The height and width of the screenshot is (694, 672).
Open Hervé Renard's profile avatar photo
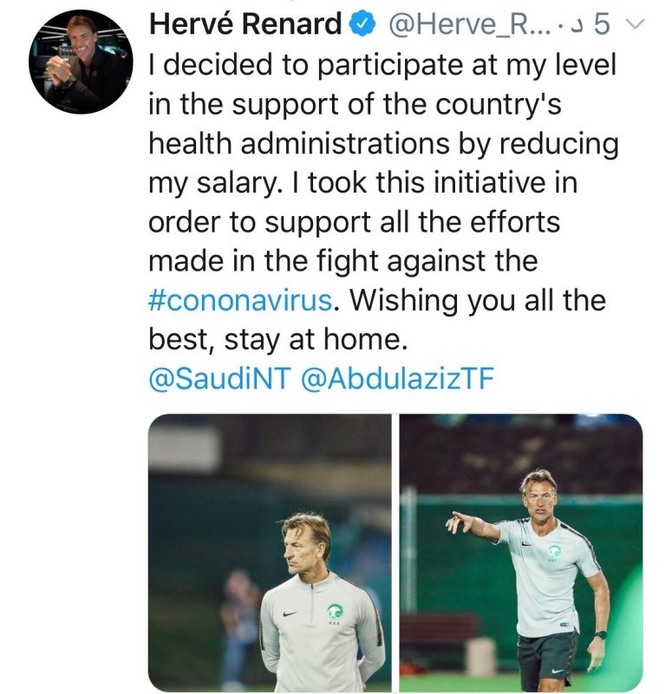(x=79, y=63)
